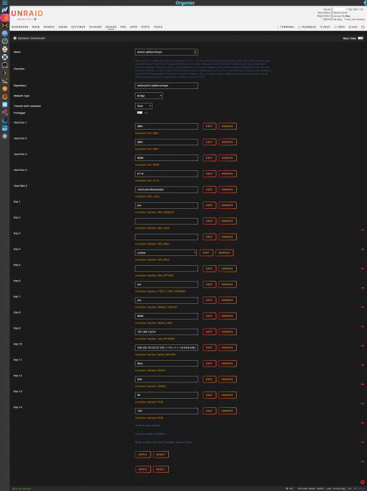Expand Show docker allocations
Screen dimensions: 367x491
click(x=151, y=433)
